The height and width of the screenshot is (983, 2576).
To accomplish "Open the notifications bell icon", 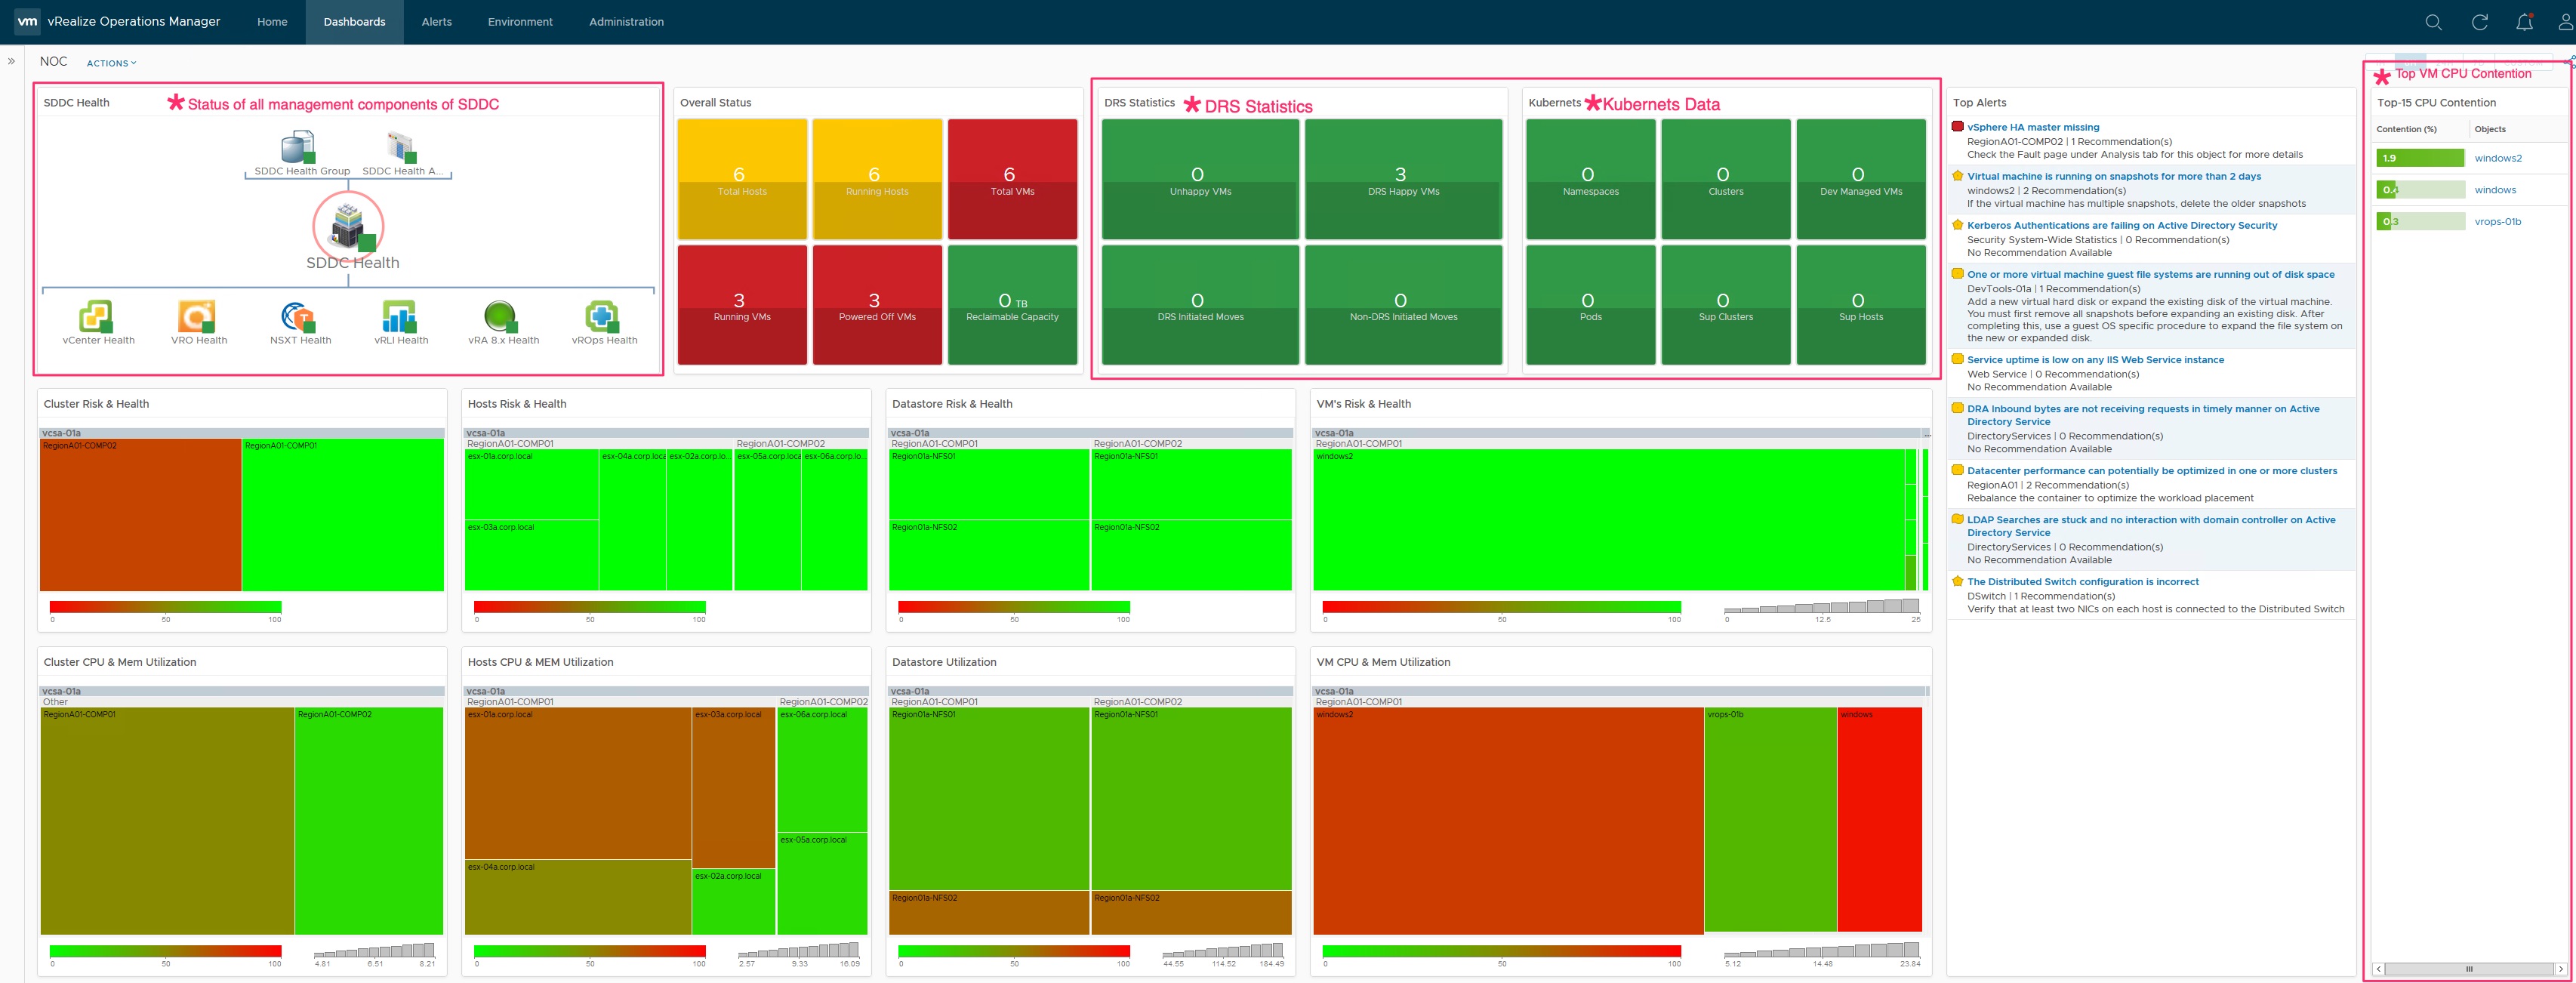I will pyautogui.click(x=2524, y=22).
